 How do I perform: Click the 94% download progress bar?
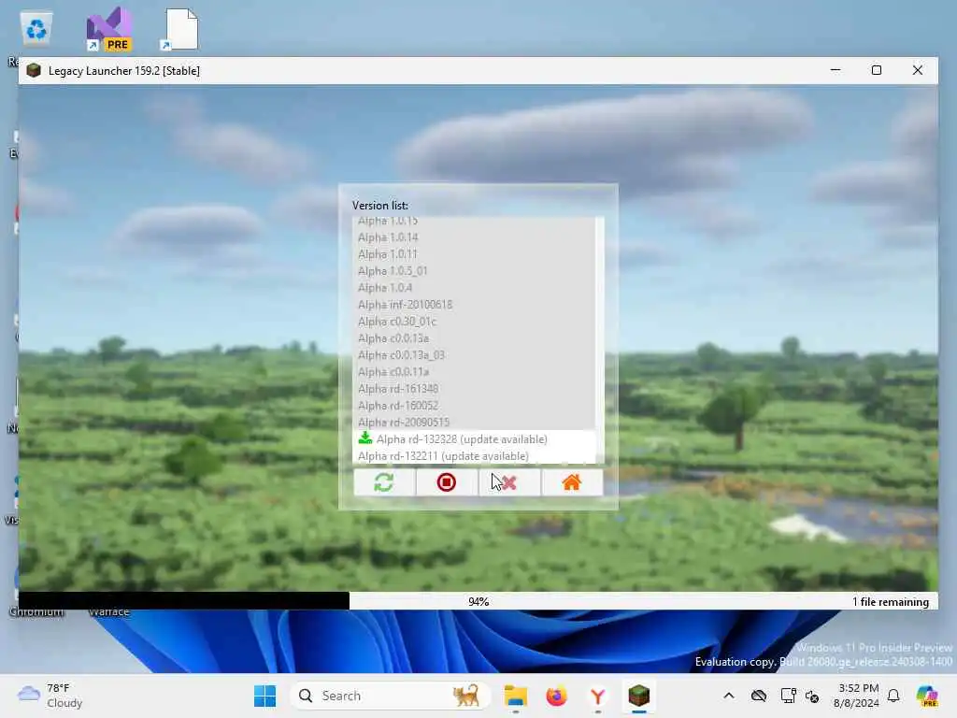point(478,601)
